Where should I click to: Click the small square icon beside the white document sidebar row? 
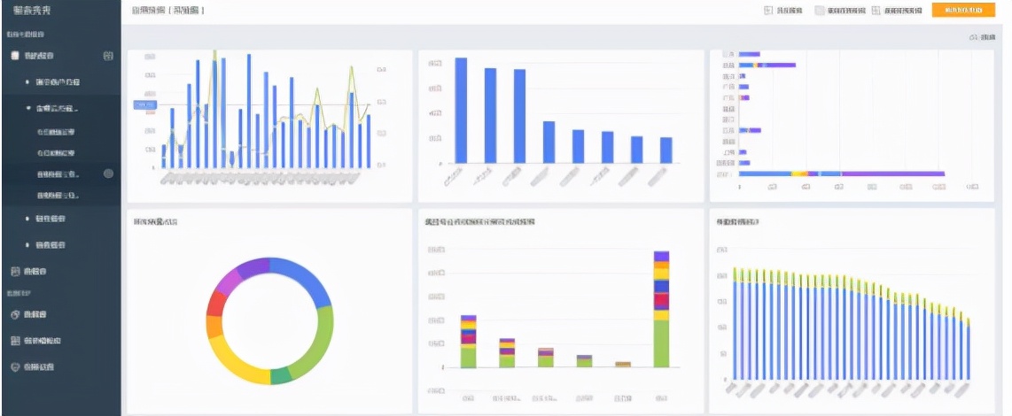point(108,56)
